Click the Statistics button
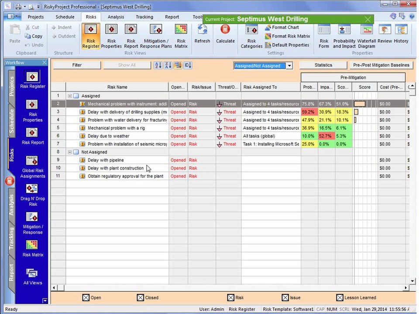Image resolution: width=419 pixels, height=314 pixels. (x=323, y=65)
